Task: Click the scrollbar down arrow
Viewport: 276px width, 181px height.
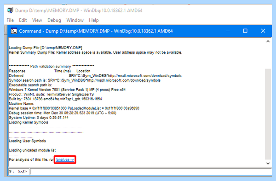Action: click(x=268, y=164)
